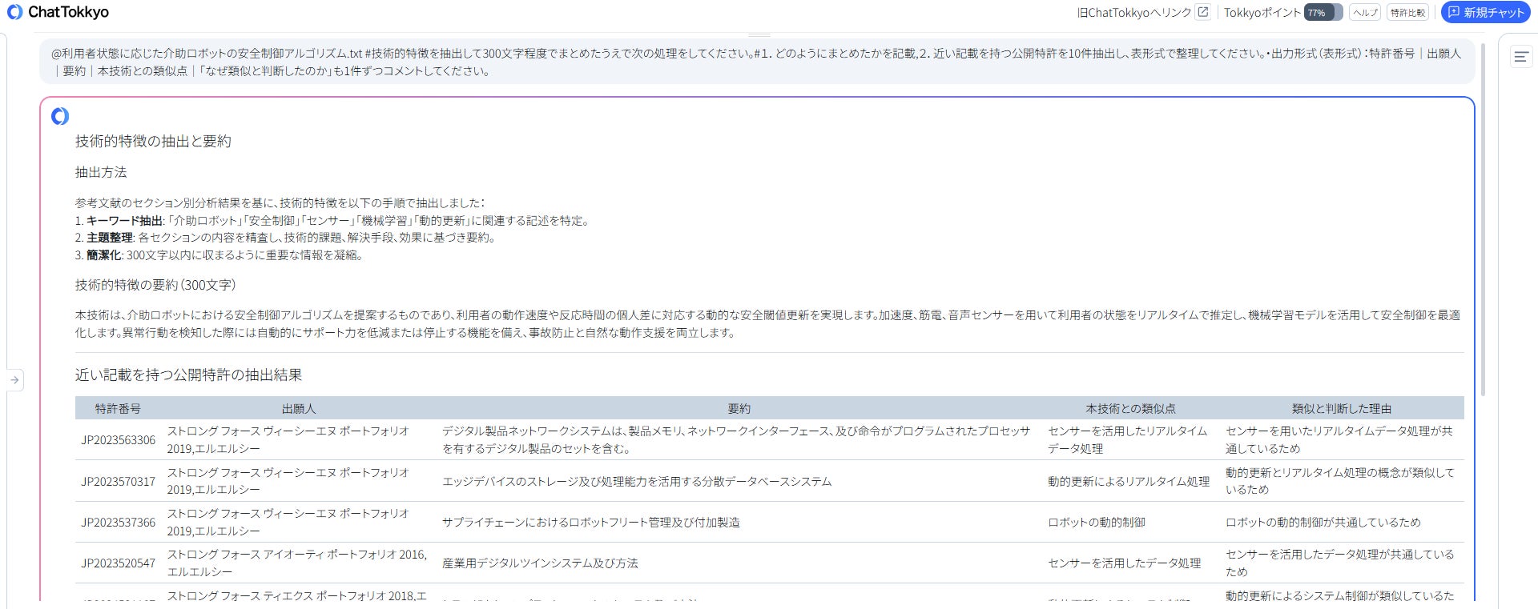The width and height of the screenshot is (1538, 609).
Task: Click the 出願人 column header
Action: pyautogui.click(x=299, y=408)
